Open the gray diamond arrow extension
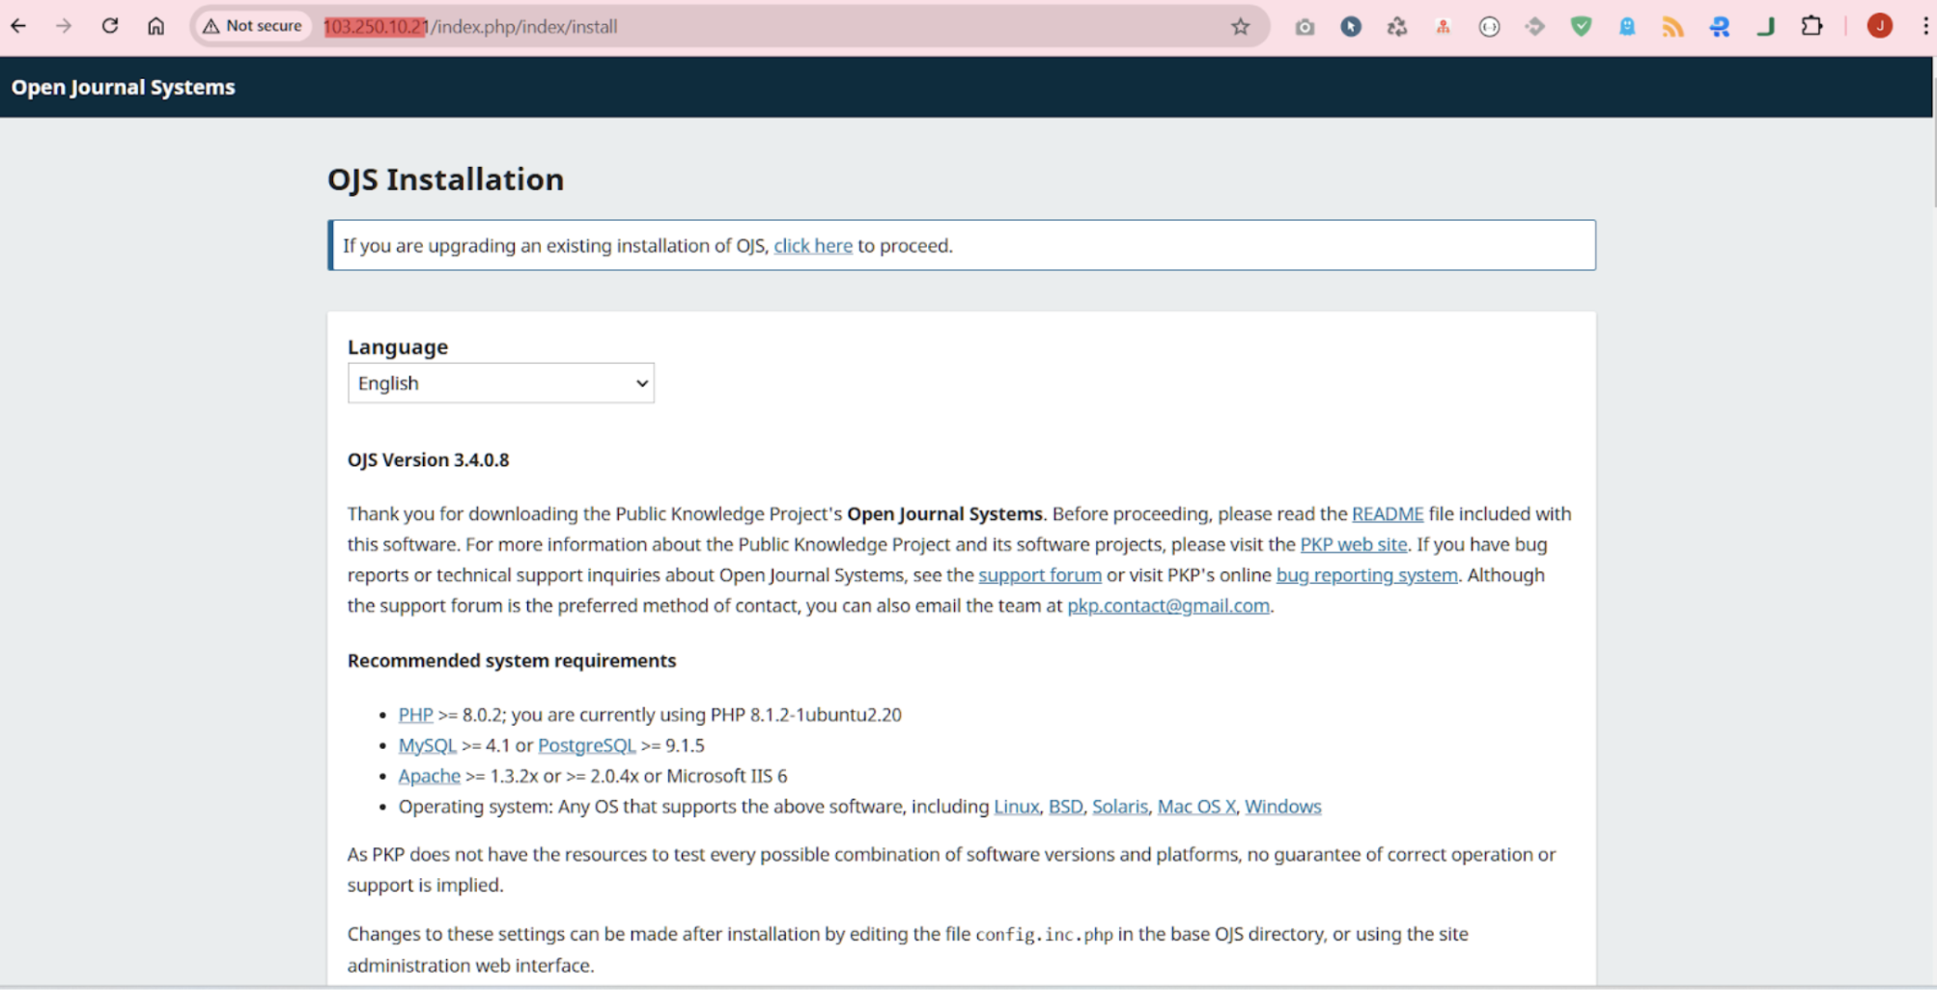The height and width of the screenshot is (990, 1937). (1535, 27)
